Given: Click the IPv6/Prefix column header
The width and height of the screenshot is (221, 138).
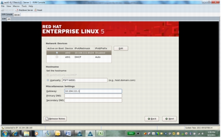Looking at the screenshot, I should pyautogui.click(x=102, y=48).
